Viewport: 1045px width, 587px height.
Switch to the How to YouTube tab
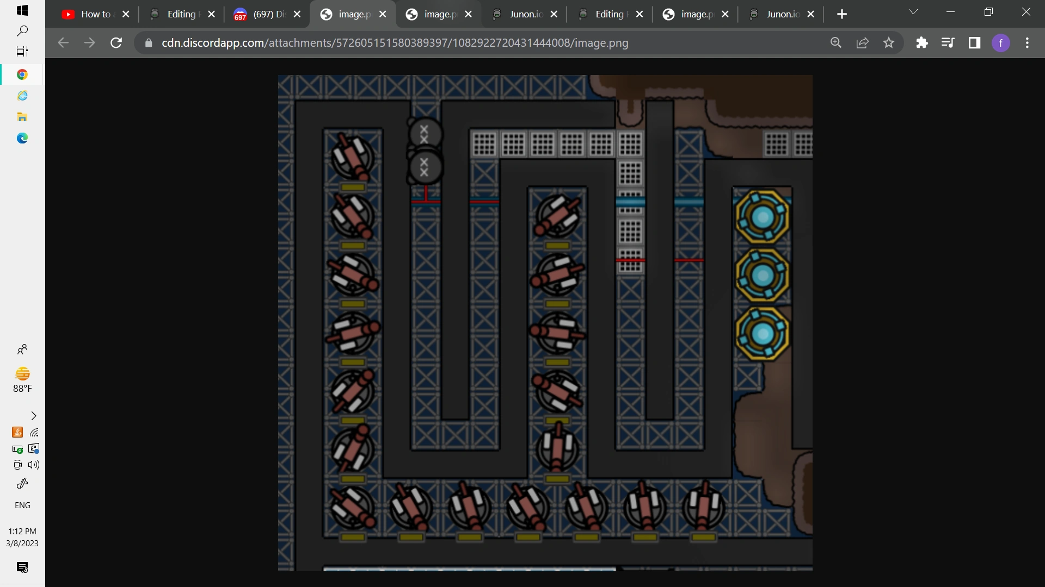(x=89, y=14)
